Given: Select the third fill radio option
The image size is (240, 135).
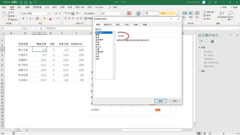Looking at the screenshot, I should 202,59.
